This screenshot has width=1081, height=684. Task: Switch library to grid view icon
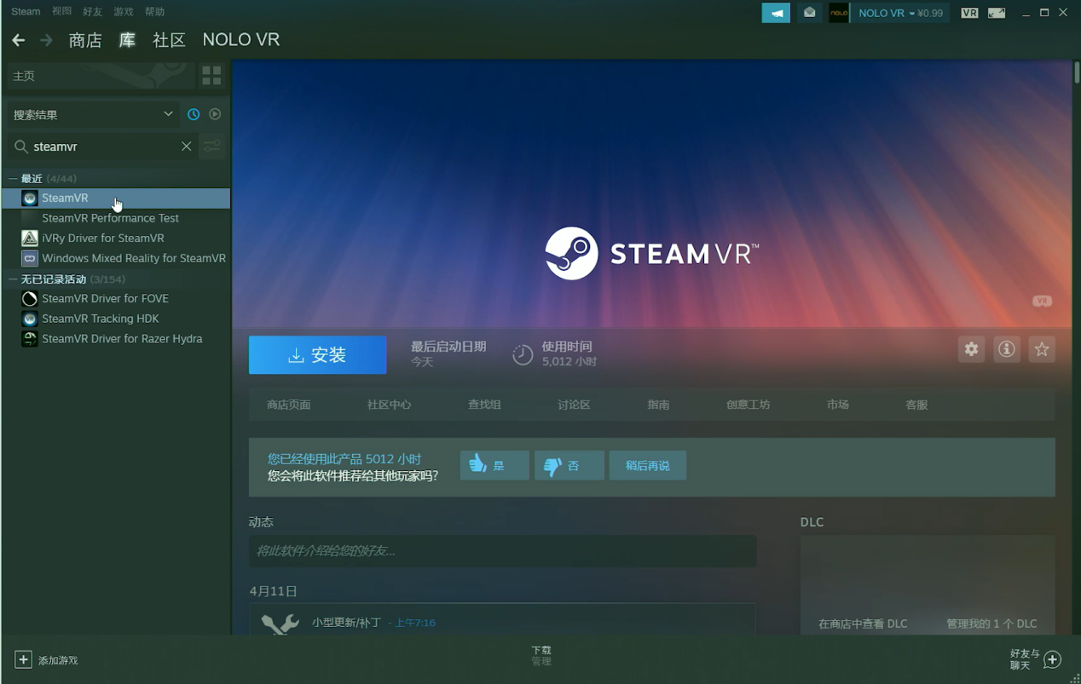click(211, 76)
